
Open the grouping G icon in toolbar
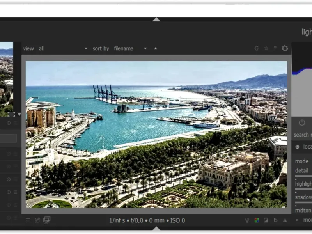click(x=257, y=48)
